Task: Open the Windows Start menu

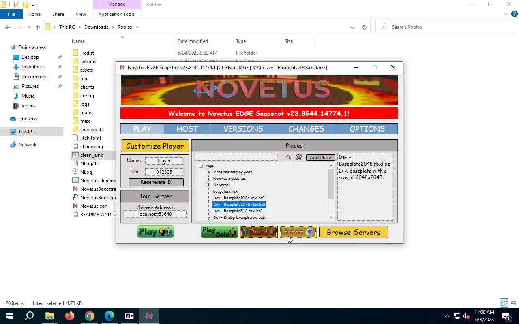Action: pyautogui.click(x=10, y=316)
